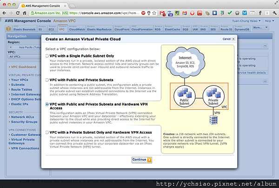
Task: Open a new browser tab
Action: coord(72,6)
